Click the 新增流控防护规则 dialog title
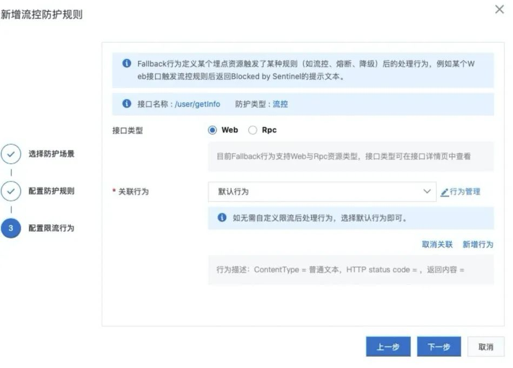Viewport: 513px width, 368px height. click(x=42, y=15)
